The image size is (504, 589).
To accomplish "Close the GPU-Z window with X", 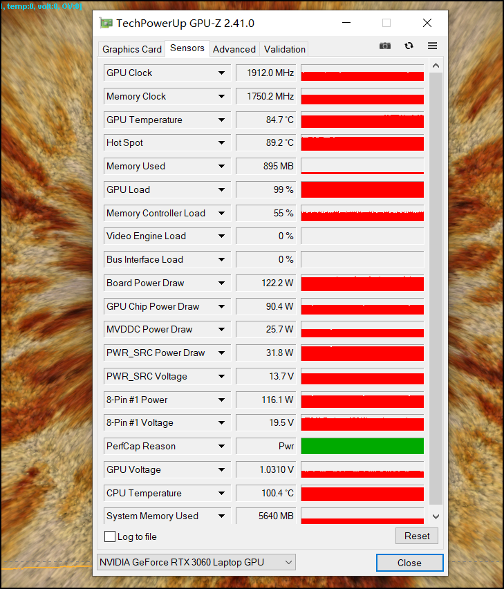I will click(427, 23).
